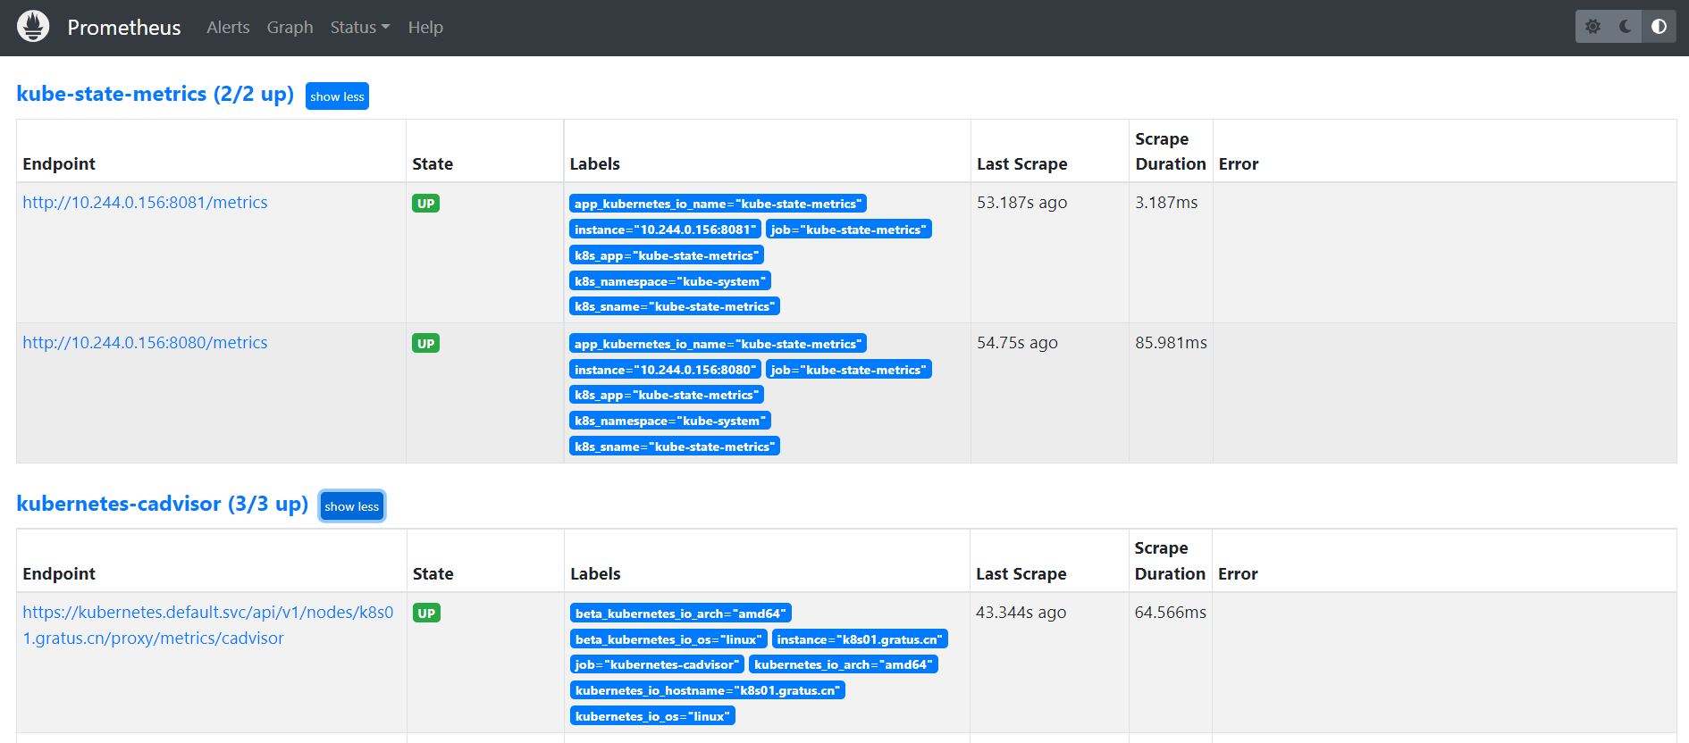Image resolution: width=1689 pixels, height=743 pixels.
Task: Click Last Scrape header in kubernetes-cadvisor table
Action: (1021, 574)
